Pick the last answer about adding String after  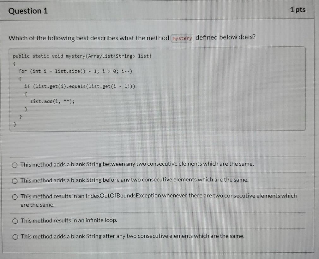click(15, 236)
